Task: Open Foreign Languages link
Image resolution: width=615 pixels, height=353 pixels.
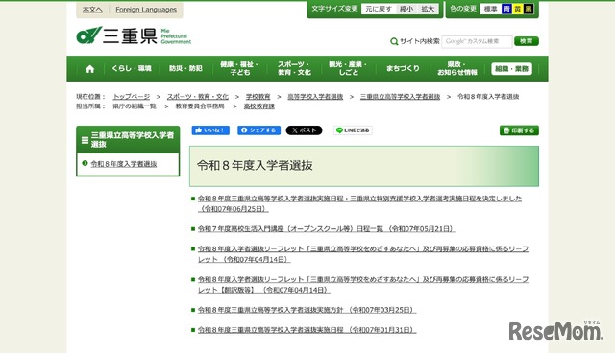Action: [146, 10]
